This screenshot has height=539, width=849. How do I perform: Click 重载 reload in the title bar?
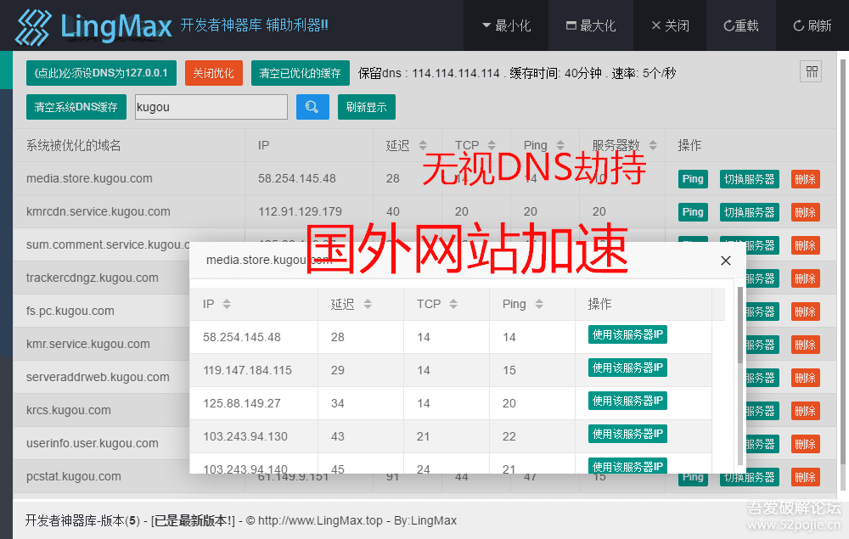[740, 25]
